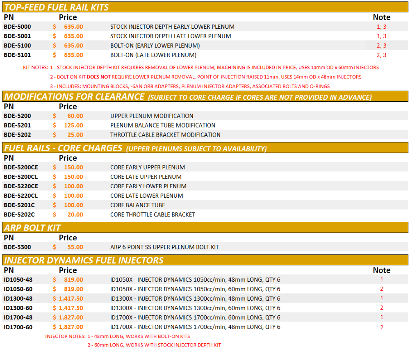Select part number BDE-5001
Viewport: 410px width, 349px height.
click(x=17, y=36)
